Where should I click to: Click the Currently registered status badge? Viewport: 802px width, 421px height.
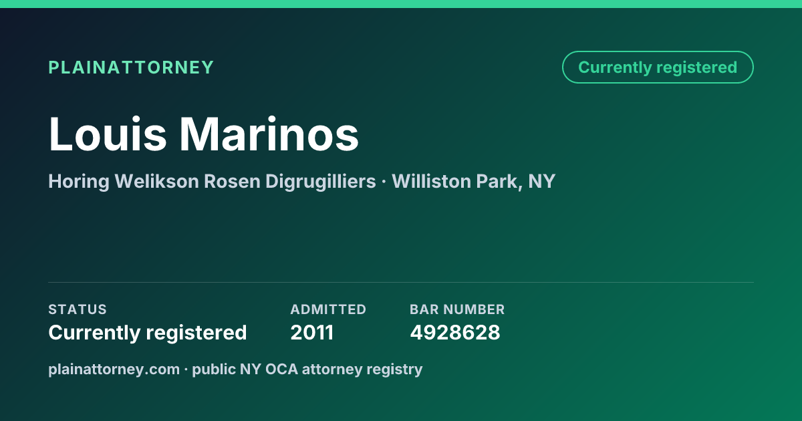[658, 67]
